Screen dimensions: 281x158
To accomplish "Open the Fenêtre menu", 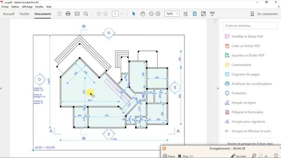I will tap(40, 7).
